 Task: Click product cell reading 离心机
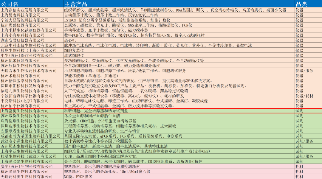(x=179, y=41)
